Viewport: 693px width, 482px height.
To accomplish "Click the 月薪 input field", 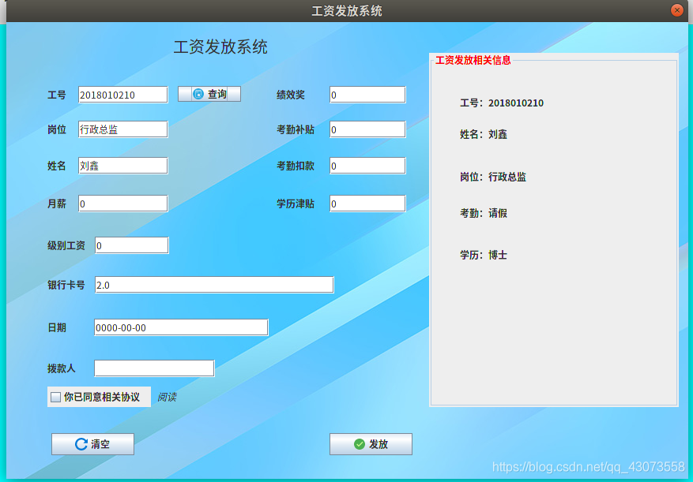I will (123, 204).
